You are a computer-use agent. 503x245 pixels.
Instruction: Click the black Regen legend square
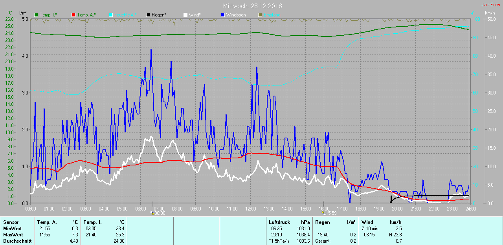coord(147,15)
